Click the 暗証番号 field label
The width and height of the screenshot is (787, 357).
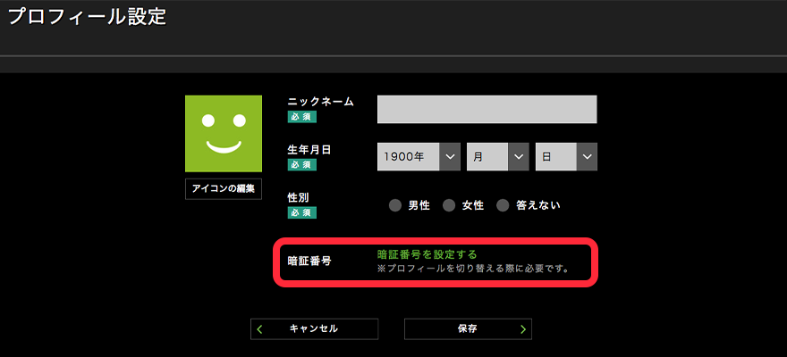(x=309, y=261)
